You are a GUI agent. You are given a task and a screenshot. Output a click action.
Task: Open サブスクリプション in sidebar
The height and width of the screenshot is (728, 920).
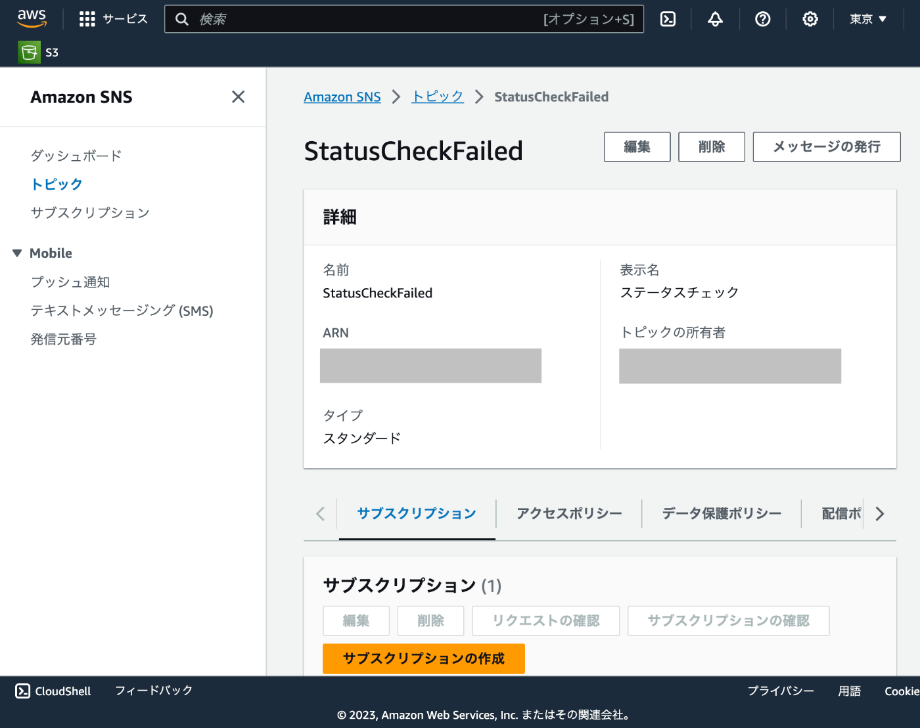[90, 213]
